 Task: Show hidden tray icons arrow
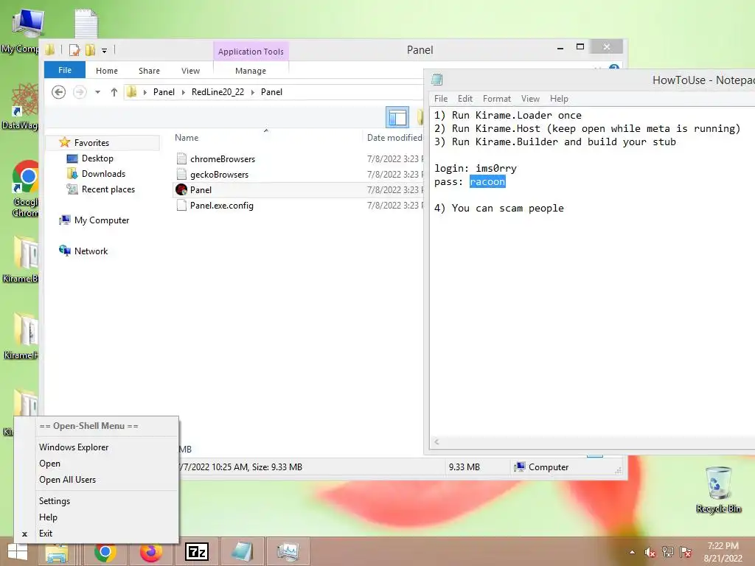pos(632,552)
